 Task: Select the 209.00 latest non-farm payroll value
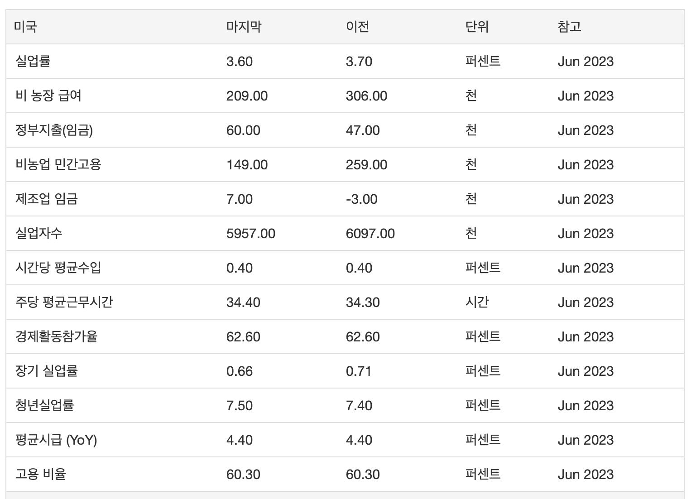tap(247, 96)
